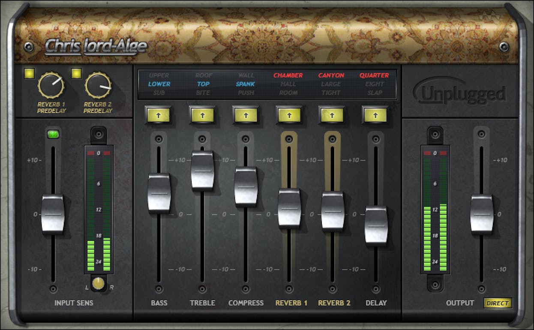This screenshot has height=330, width=534.
Task: Click the Reverb 2 fader handle
Action: [x=333, y=208]
